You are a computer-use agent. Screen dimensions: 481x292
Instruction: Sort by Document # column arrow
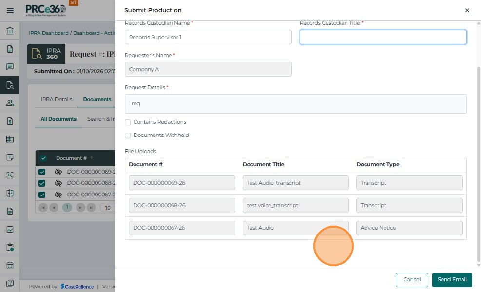92,158
